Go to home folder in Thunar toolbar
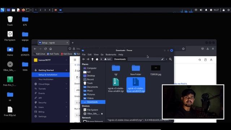Viewport: 231px width, 130px height. 97,59
